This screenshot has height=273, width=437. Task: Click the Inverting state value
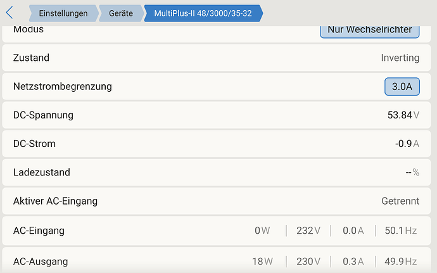400,58
